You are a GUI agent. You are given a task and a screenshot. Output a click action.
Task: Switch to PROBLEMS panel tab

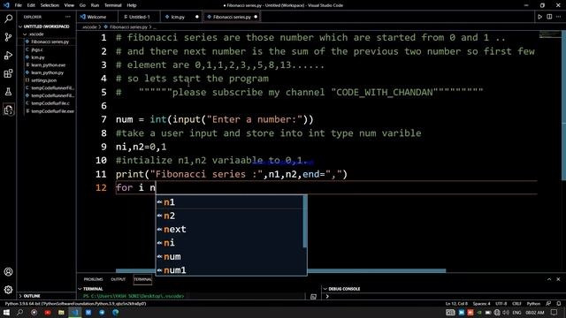[x=93, y=279]
